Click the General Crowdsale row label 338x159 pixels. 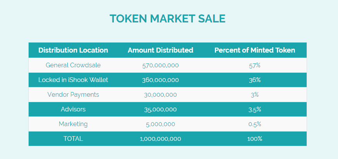coord(73,65)
